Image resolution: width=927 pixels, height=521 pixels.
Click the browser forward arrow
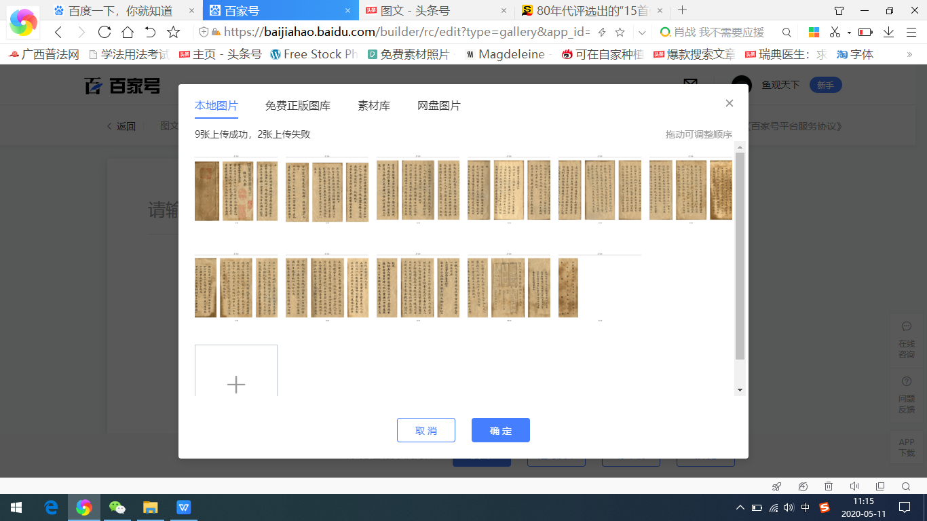click(81, 32)
